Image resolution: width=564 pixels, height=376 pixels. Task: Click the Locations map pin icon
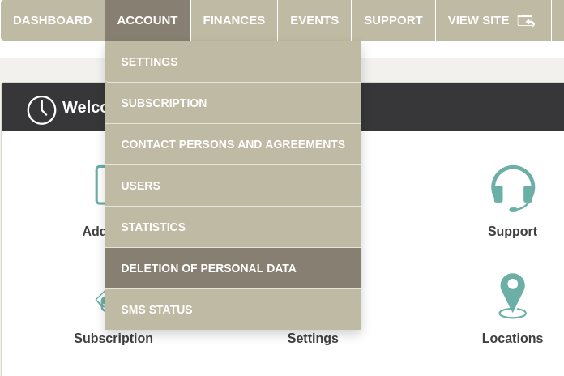513,296
